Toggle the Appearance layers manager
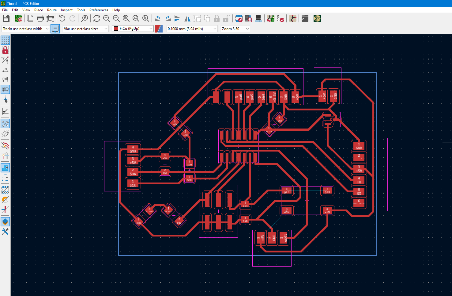 click(5, 222)
